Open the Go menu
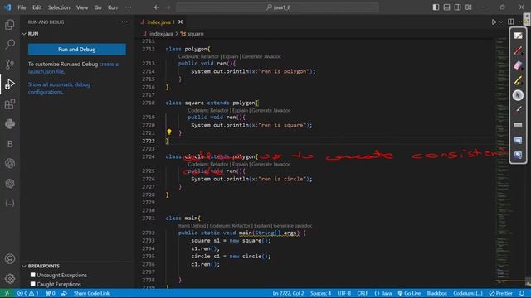The image size is (531, 298). coord(98,7)
